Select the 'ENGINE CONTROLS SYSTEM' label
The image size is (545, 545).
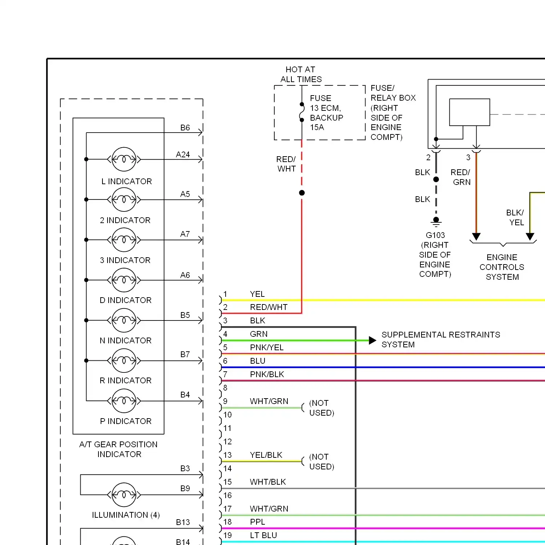click(502, 267)
